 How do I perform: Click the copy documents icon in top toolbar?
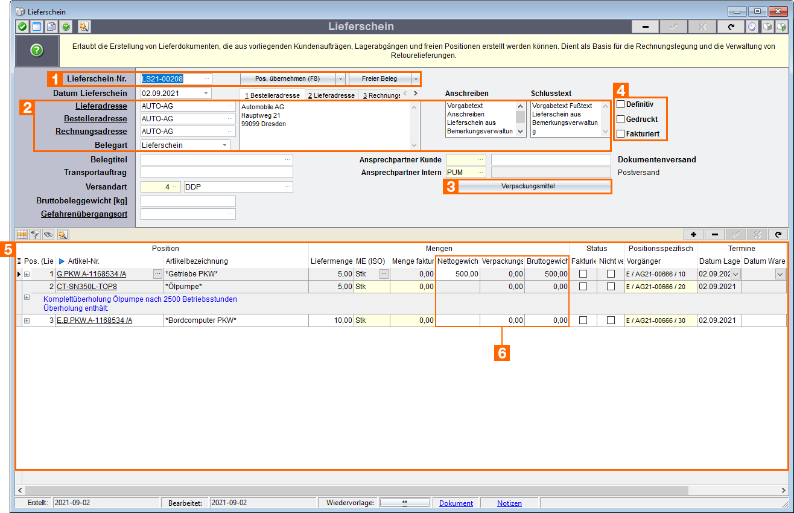pyautogui.click(x=51, y=27)
